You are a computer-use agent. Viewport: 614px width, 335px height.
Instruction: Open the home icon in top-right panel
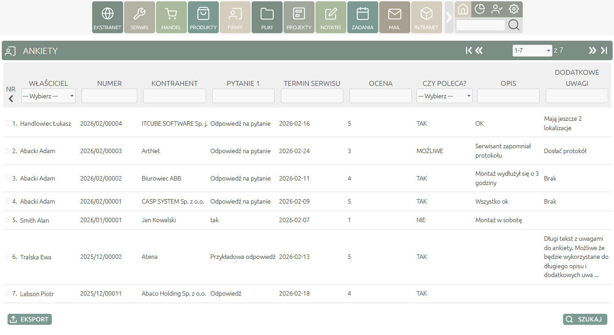coord(463,9)
